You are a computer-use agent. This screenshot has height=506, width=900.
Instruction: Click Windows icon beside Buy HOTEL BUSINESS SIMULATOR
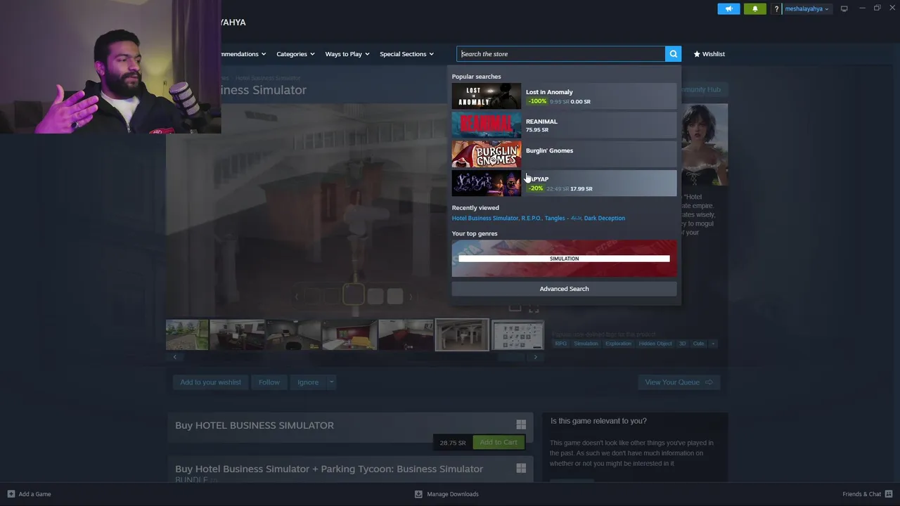521,424
